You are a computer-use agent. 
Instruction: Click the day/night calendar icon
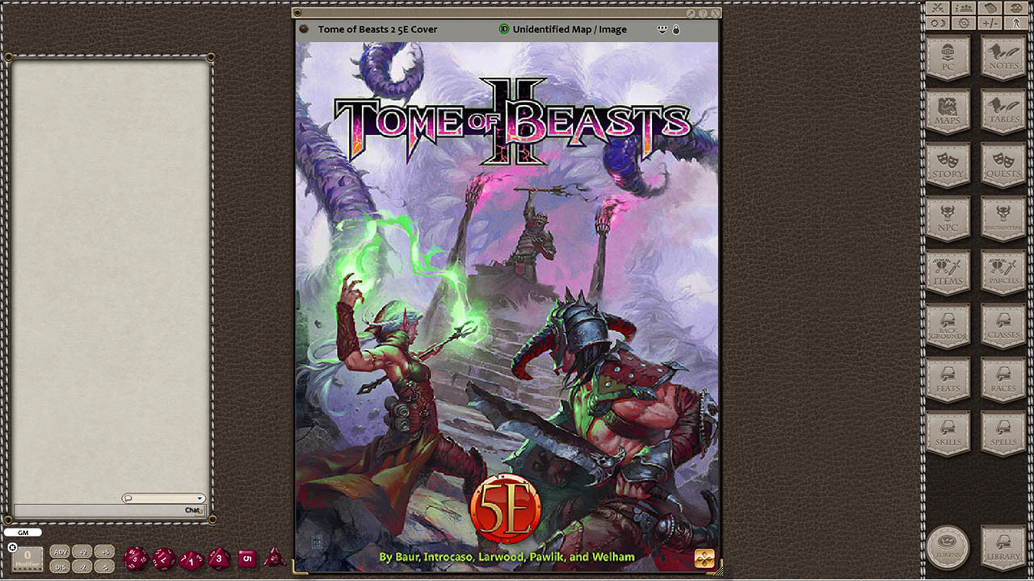tap(938, 23)
